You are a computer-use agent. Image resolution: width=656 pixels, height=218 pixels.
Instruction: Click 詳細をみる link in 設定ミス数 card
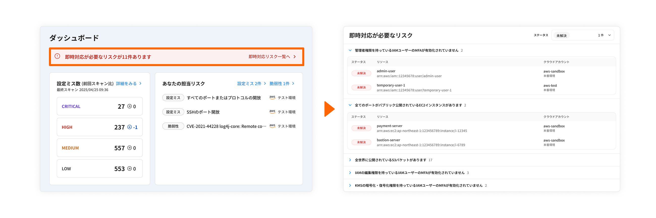[x=129, y=84]
